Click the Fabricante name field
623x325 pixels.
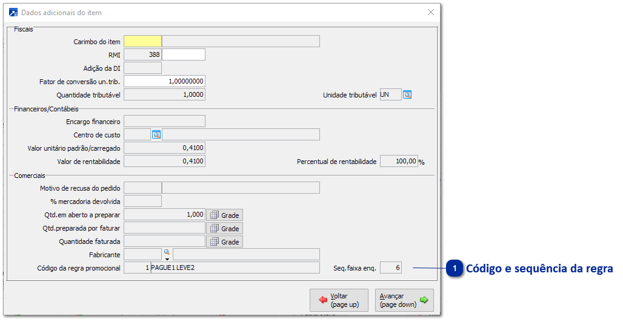246,254
